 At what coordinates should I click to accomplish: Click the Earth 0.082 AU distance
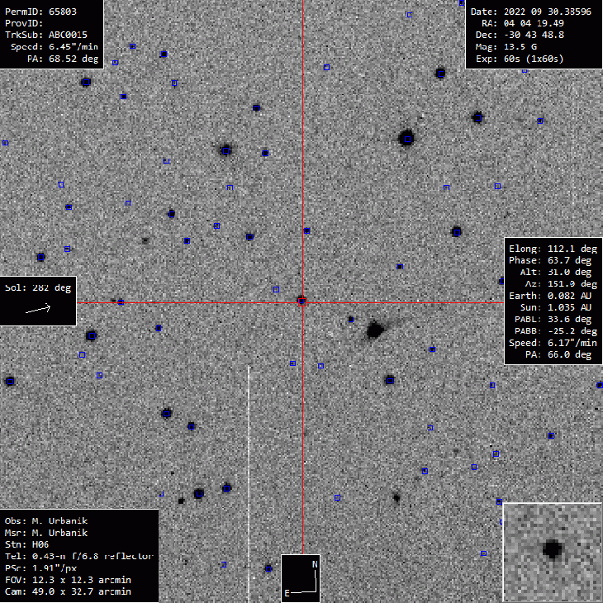coord(550,295)
